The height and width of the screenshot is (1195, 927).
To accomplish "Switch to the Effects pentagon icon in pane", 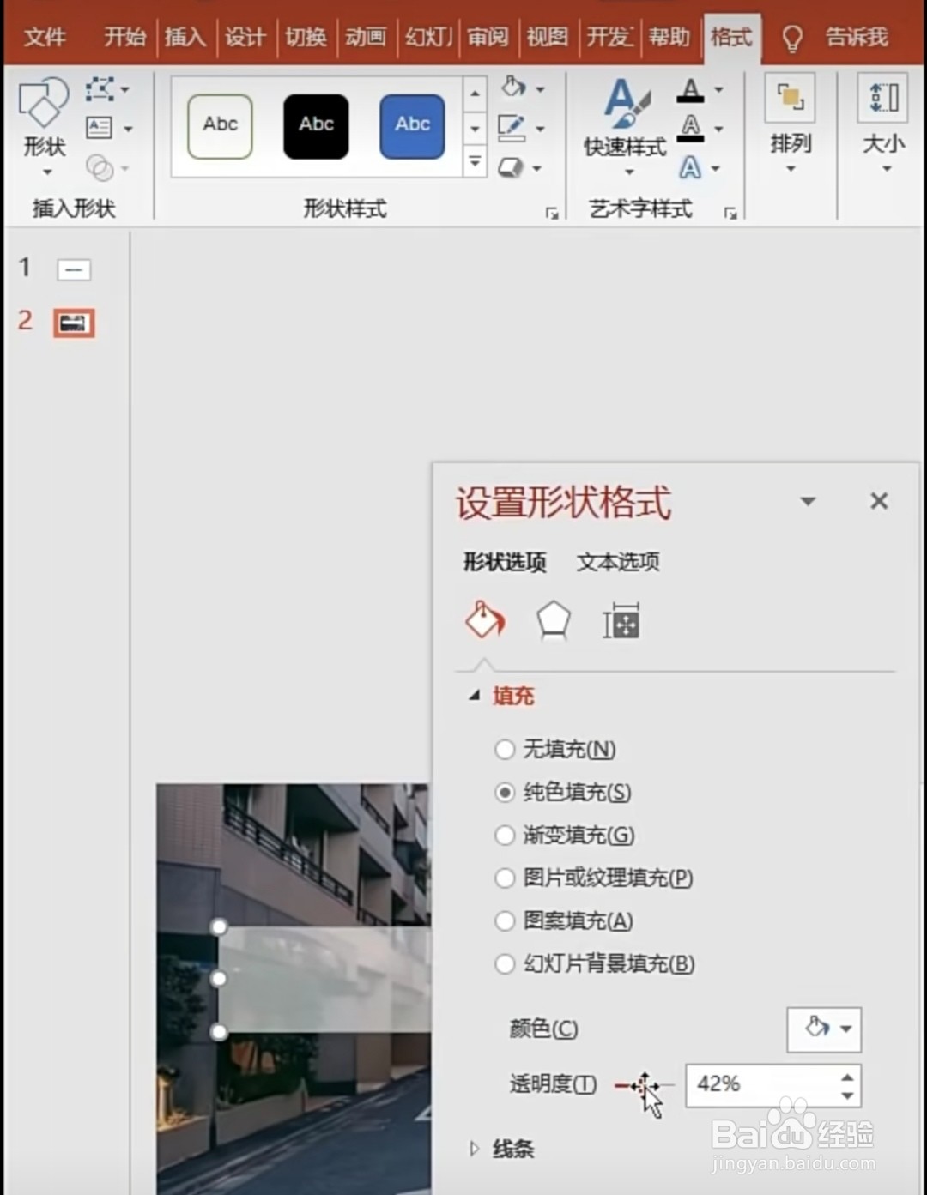I will [x=552, y=620].
